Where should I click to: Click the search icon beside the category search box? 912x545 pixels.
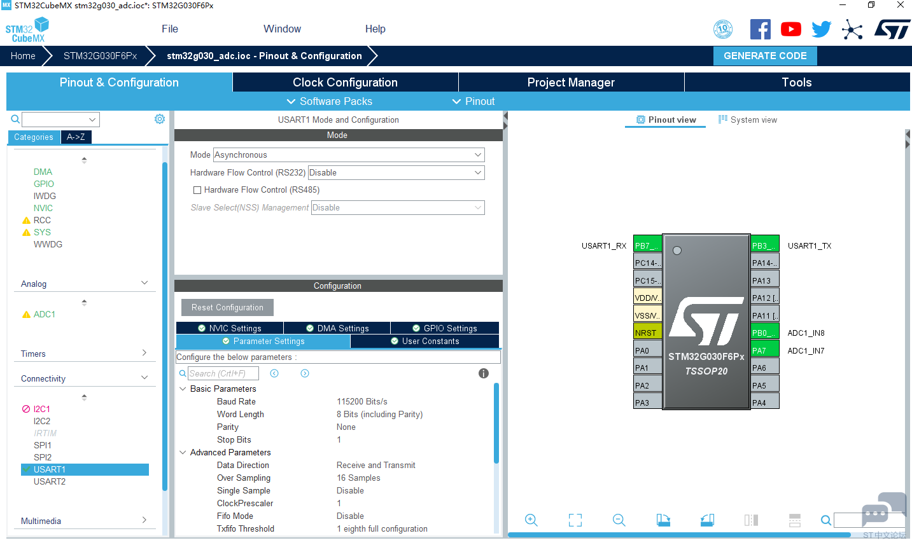(x=15, y=119)
